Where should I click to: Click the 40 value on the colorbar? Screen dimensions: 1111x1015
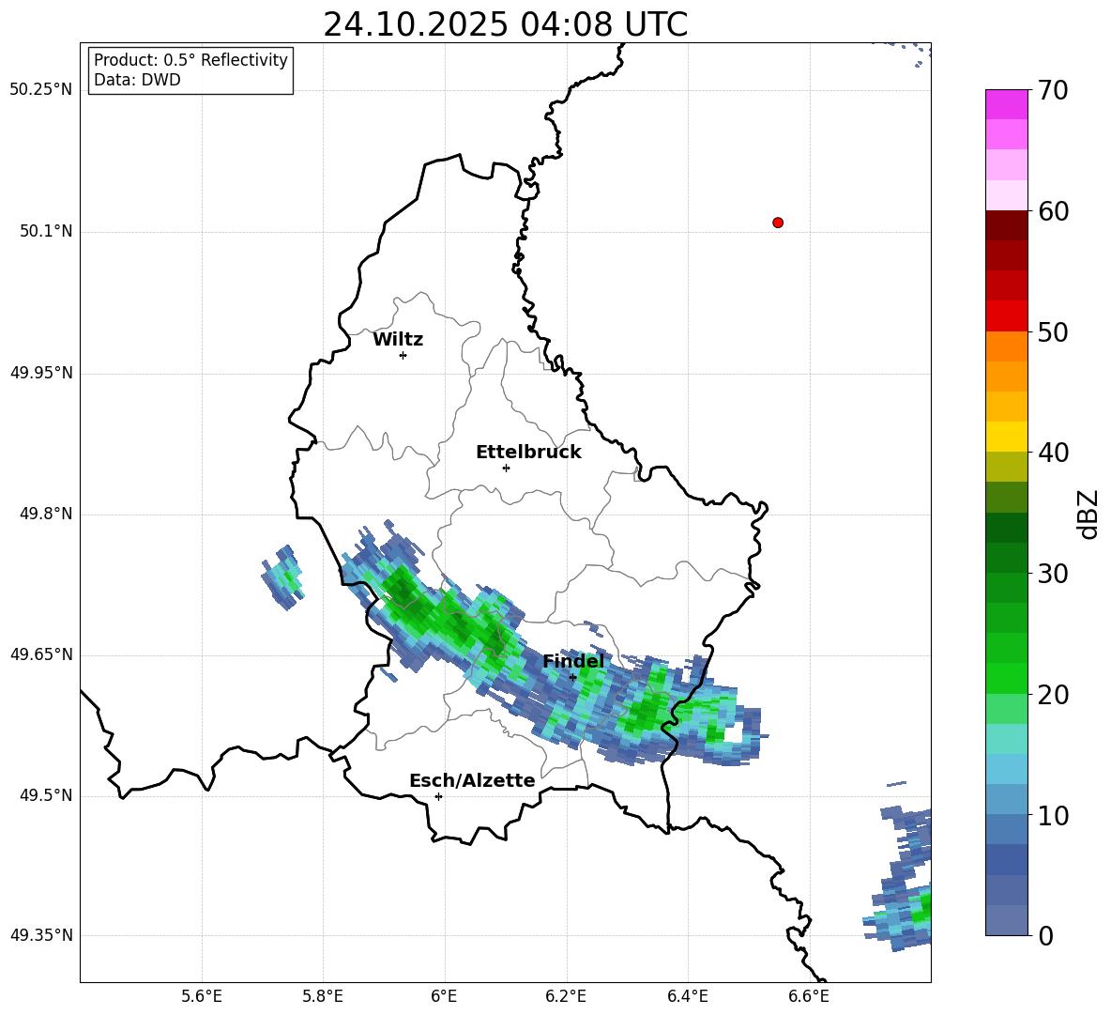pos(1053,453)
